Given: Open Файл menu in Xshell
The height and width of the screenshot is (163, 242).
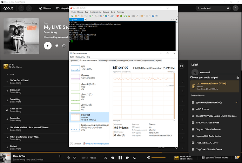Looking at the screenshot, I should click(73, 12).
